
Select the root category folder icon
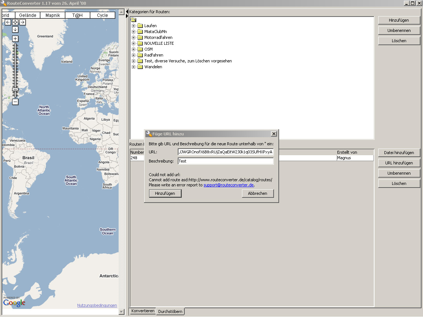click(134, 20)
